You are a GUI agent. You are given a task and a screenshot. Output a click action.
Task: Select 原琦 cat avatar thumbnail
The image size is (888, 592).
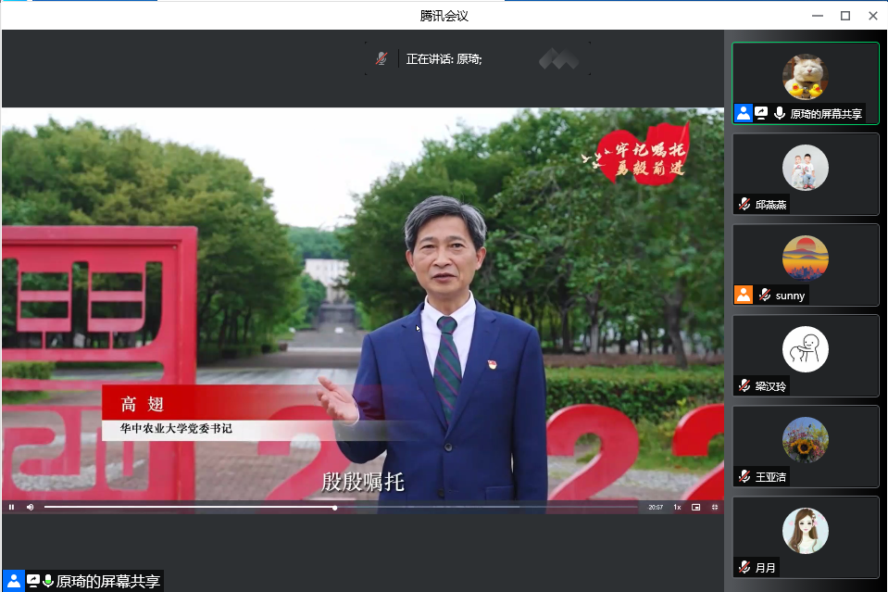point(805,76)
